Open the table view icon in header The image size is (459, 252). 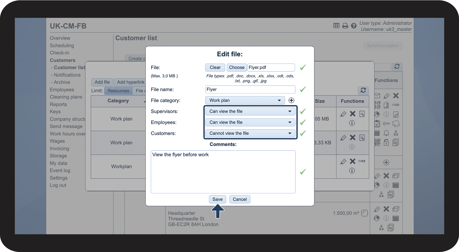click(336, 25)
